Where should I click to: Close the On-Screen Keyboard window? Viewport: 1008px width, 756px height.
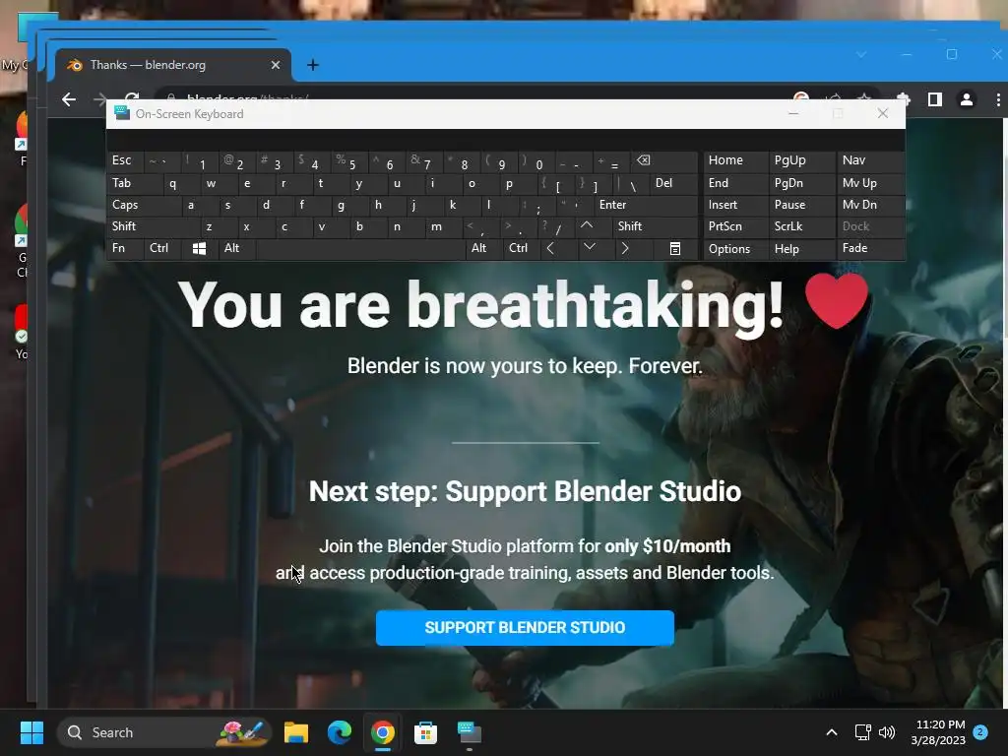(x=883, y=114)
